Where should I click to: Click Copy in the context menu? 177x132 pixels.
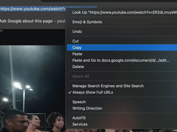click(122, 48)
